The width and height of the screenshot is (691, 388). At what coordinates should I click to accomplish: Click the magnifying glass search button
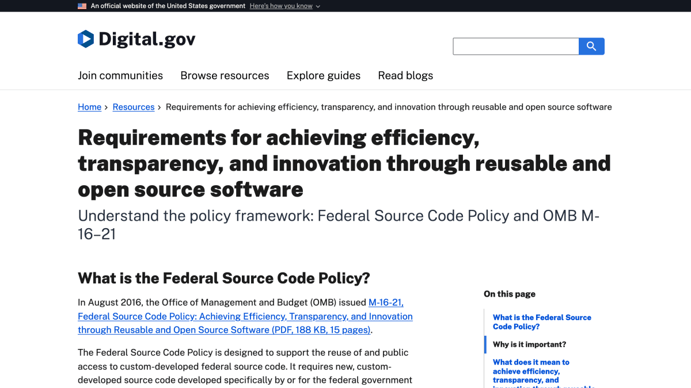tap(591, 47)
